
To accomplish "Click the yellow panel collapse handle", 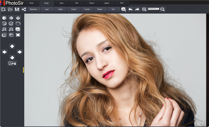I will (23, 70).
